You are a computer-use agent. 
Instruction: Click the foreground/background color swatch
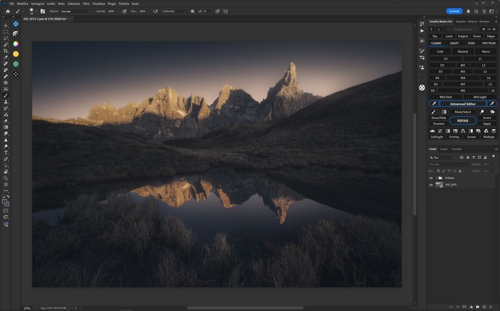tap(6, 202)
